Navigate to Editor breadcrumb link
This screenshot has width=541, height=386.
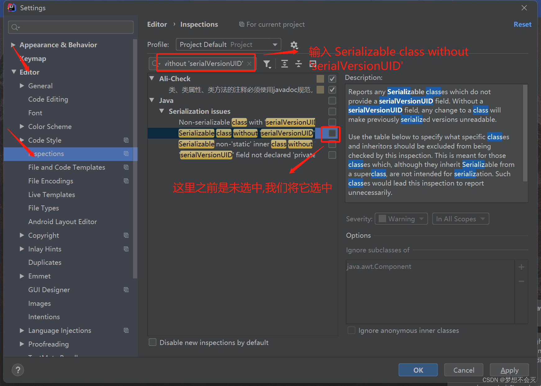157,24
